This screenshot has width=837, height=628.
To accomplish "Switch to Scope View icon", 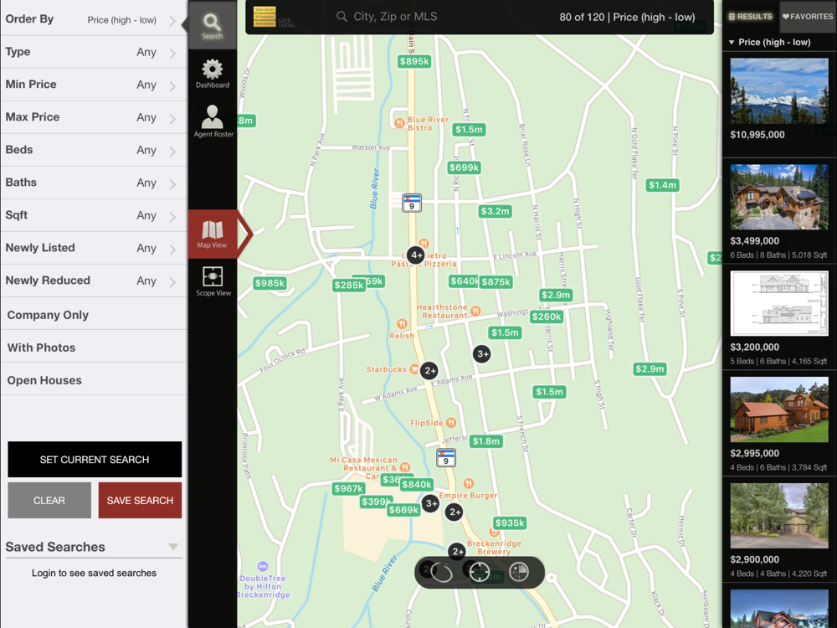I will [x=213, y=281].
